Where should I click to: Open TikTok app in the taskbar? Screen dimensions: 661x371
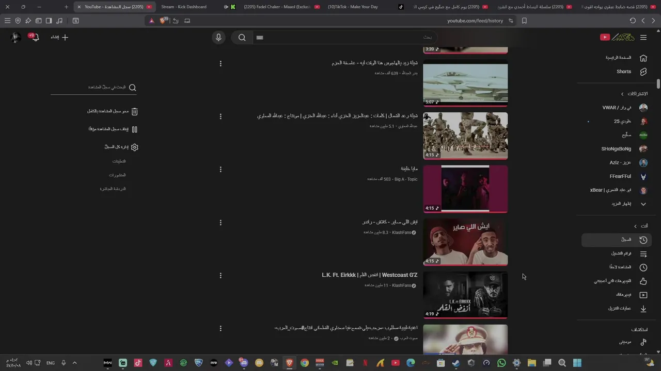point(138,363)
